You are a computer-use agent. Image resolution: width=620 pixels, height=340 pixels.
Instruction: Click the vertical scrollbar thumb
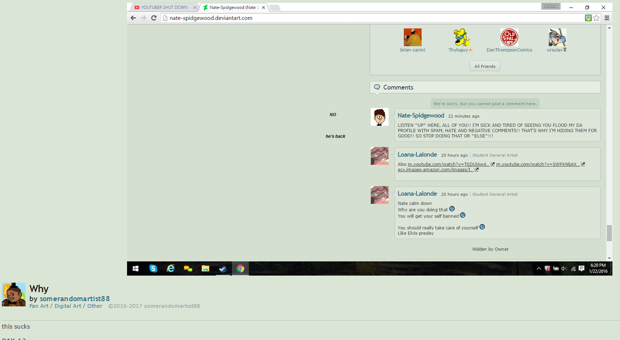(x=609, y=233)
